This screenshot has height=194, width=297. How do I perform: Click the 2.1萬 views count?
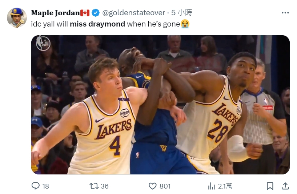click(x=225, y=186)
